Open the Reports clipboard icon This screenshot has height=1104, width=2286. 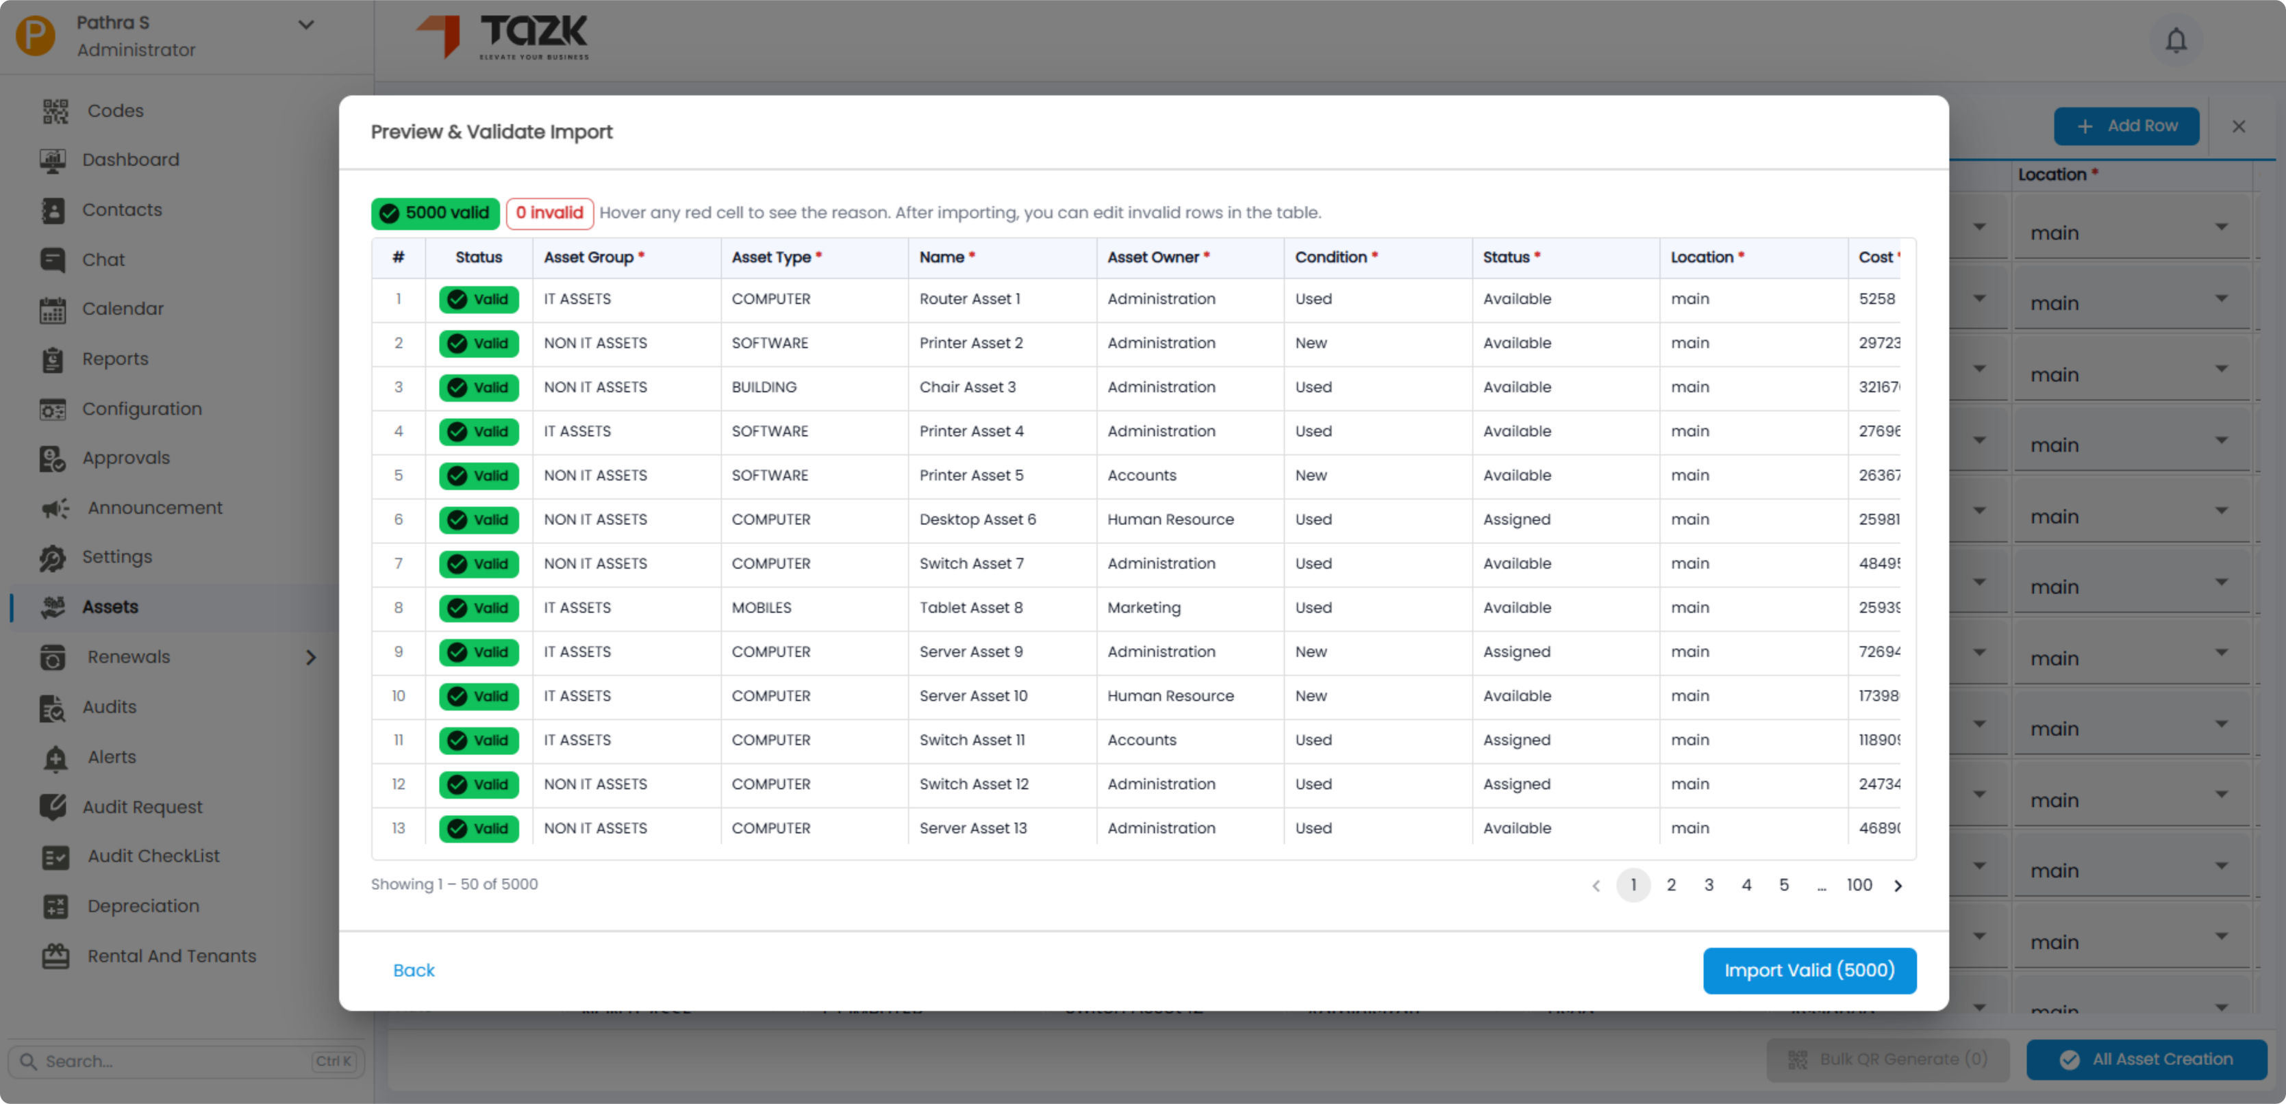click(52, 359)
